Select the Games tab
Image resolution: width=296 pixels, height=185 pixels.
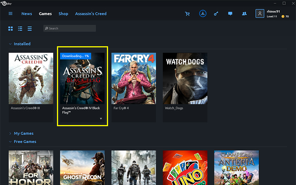click(45, 14)
